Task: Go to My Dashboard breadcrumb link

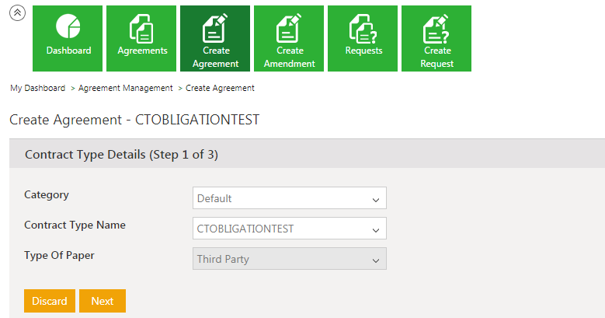Action: (x=37, y=88)
